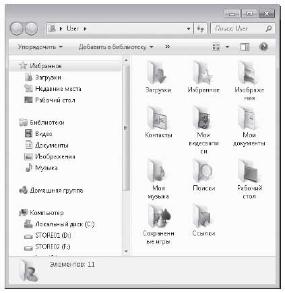Viewport: 285px width, 293px height.
Task: Click the navigation pane scrollbar down arrow
Action: pos(126,251)
